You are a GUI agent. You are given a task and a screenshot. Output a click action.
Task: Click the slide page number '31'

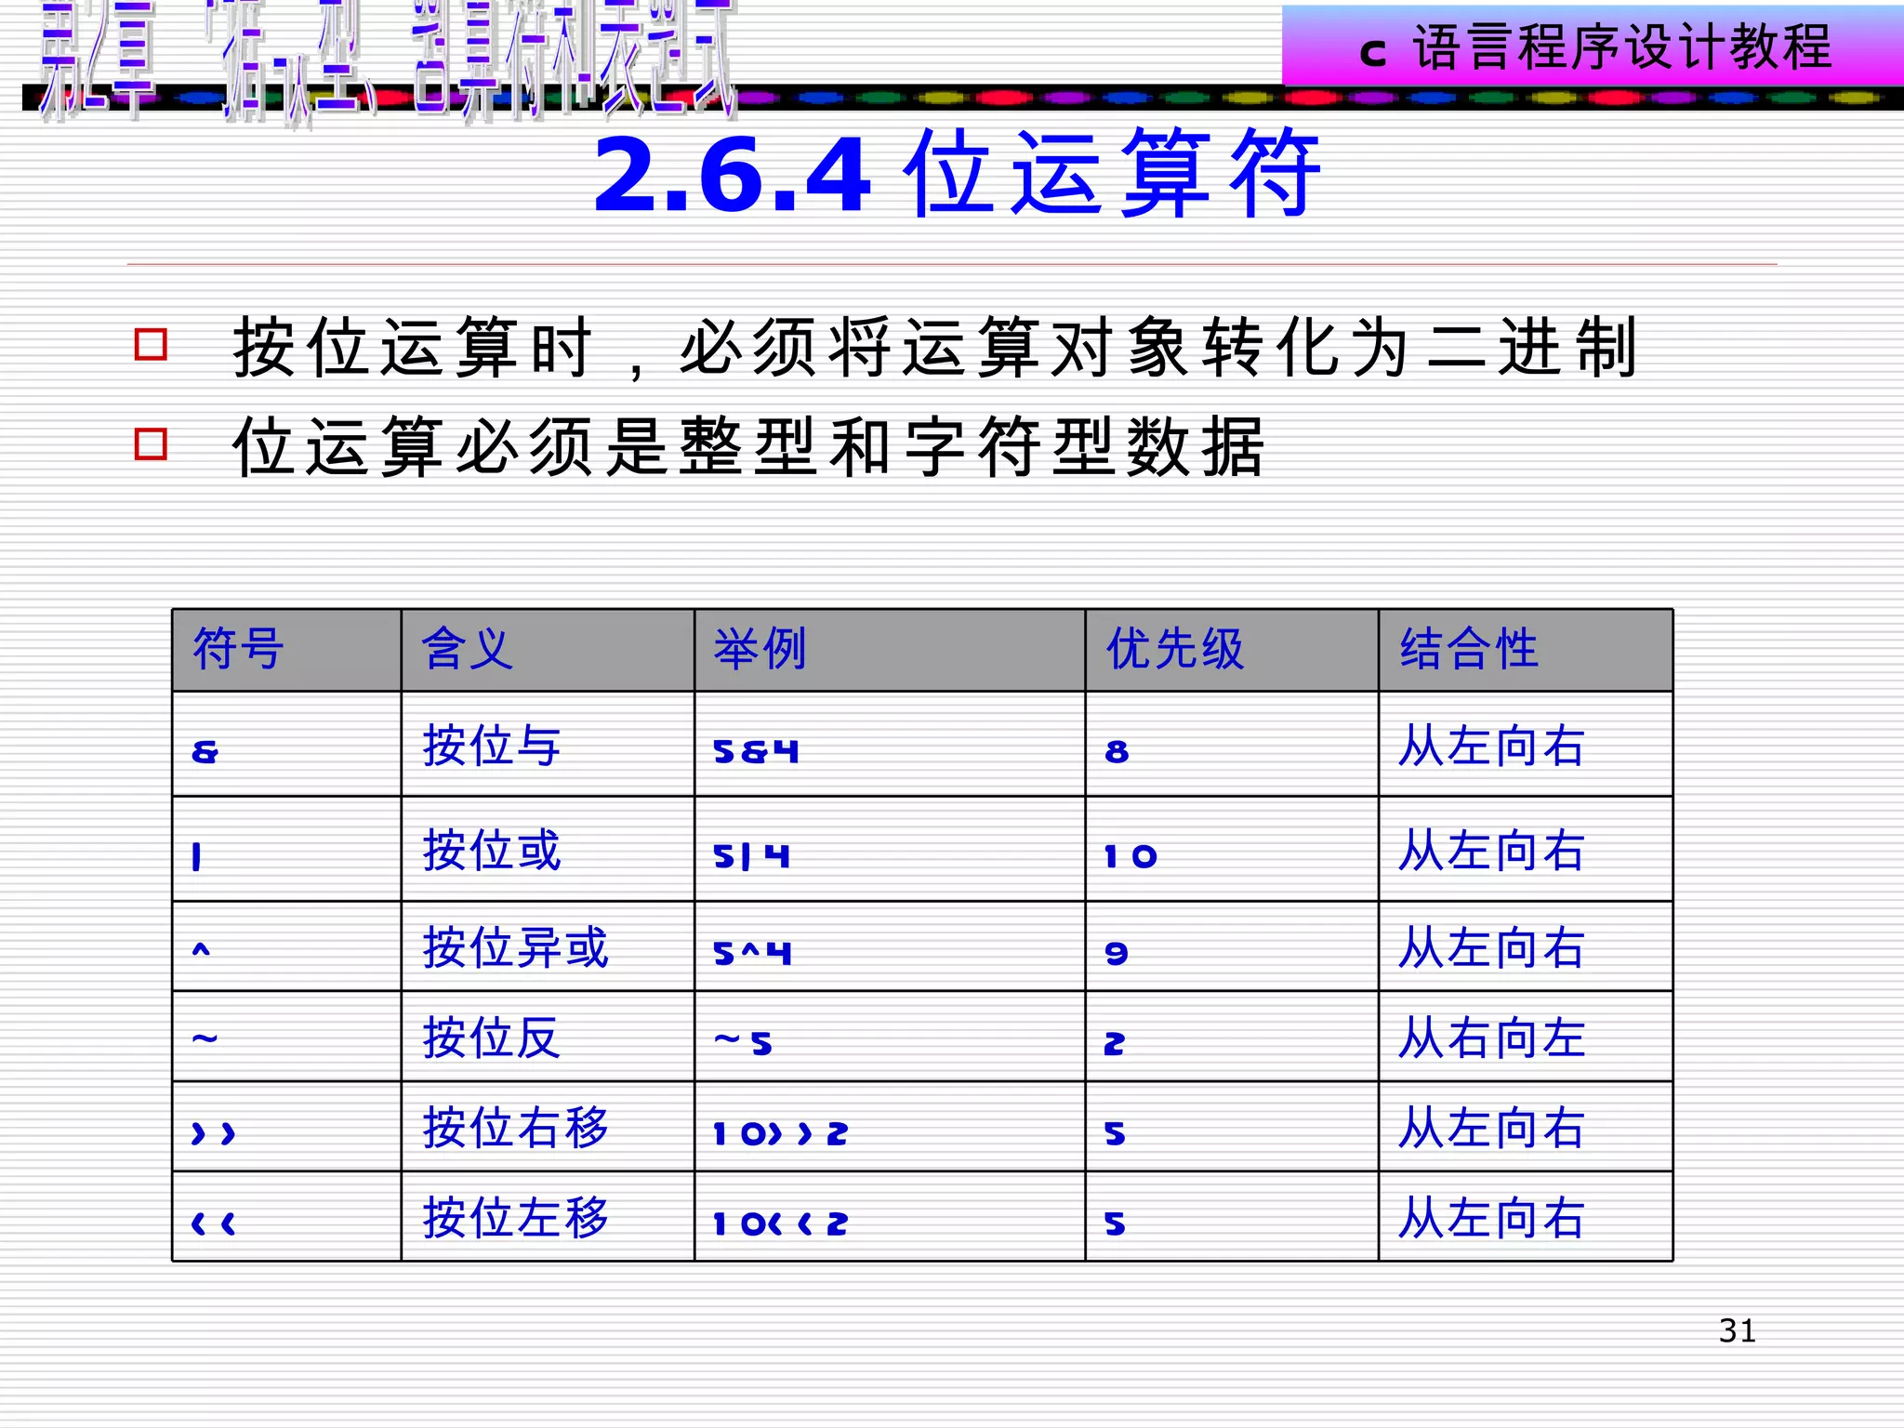tap(1738, 1330)
